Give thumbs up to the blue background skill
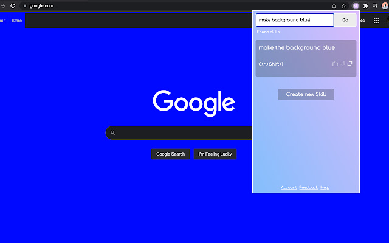The width and height of the screenshot is (389, 243). tap(335, 64)
